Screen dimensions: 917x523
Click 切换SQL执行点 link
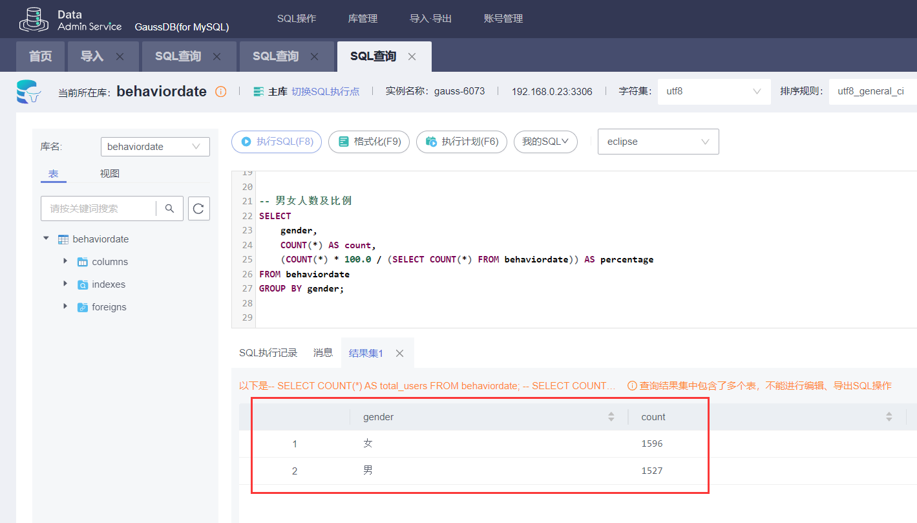[x=326, y=92]
